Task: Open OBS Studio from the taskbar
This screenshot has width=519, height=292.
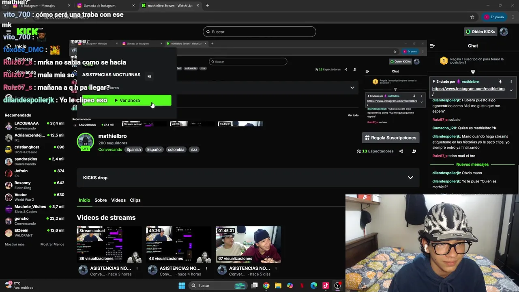Action: pyautogui.click(x=337, y=286)
